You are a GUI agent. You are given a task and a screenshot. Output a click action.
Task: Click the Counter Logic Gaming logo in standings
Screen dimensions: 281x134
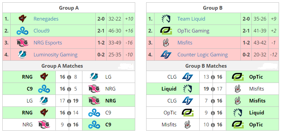pyautogui.click(x=166, y=55)
